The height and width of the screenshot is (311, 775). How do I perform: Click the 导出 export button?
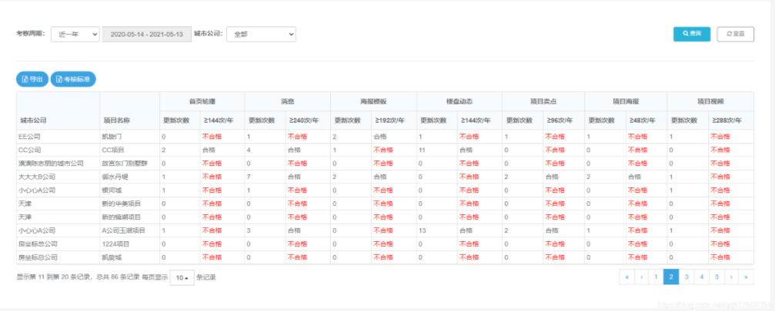click(32, 79)
